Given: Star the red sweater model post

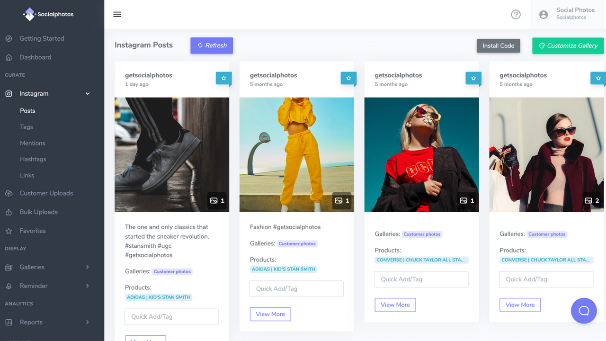Looking at the screenshot, I should click(x=473, y=78).
